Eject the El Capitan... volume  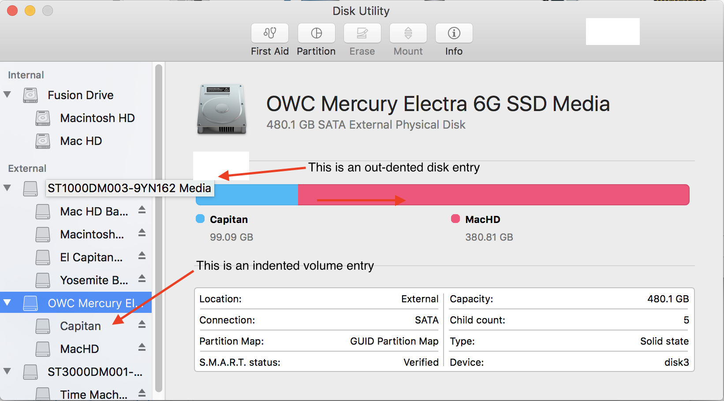tap(142, 256)
